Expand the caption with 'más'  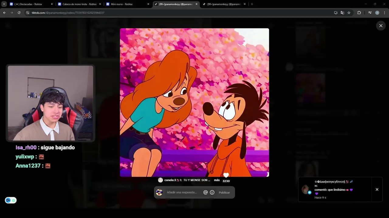[217, 180]
